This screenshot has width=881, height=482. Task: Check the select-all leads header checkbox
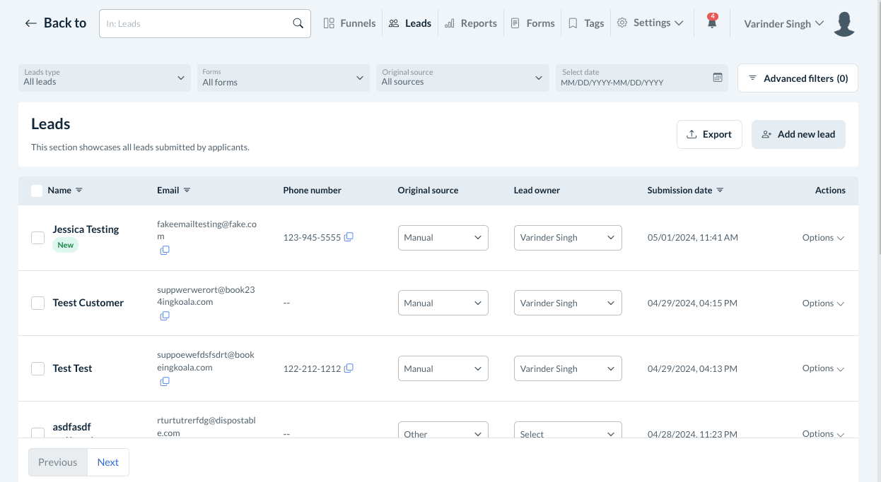click(x=37, y=191)
